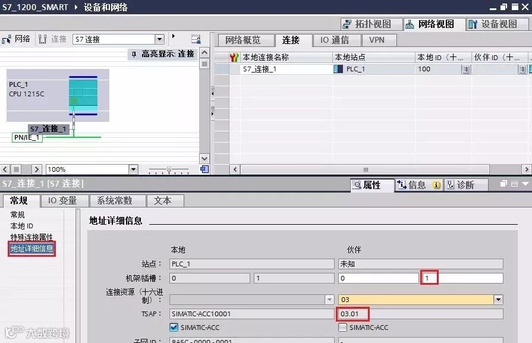Check the partner SIMATIC-ACC checkbox
This screenshot has width=532, height=343.
[342, 328]
